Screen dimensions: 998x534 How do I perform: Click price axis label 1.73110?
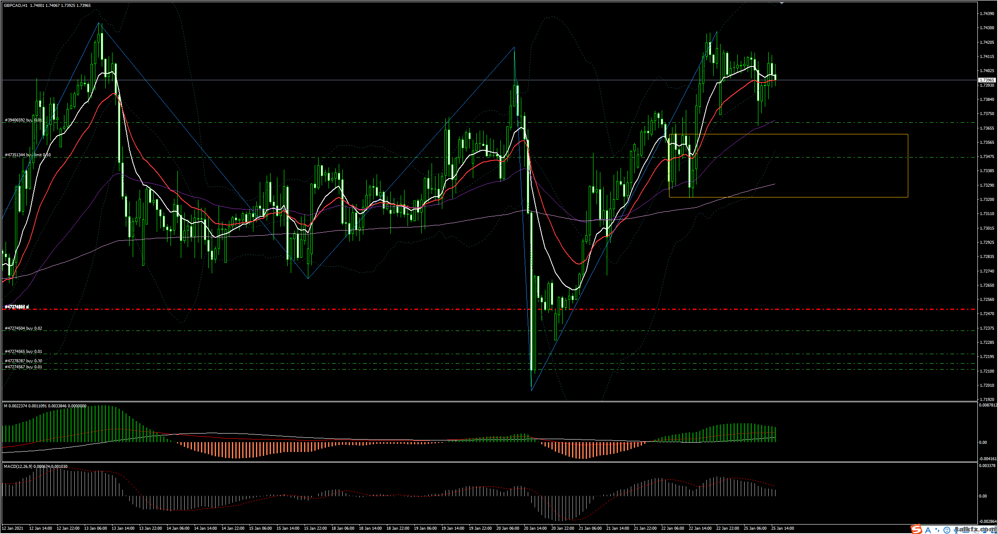pos(987,213)
